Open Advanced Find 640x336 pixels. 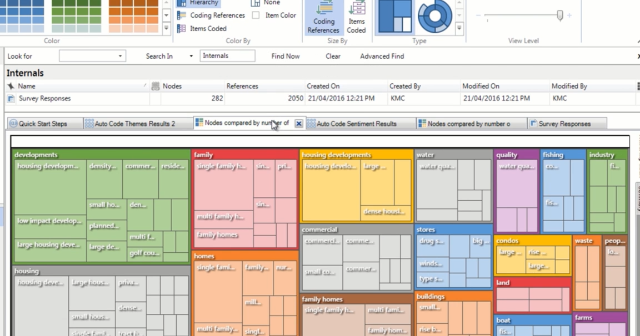pyautogui.click(x=382, y=56)
